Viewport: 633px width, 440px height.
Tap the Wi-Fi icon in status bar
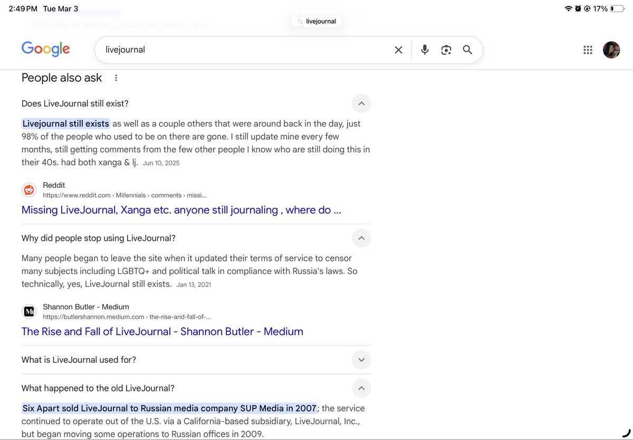[x=568, y=8]
